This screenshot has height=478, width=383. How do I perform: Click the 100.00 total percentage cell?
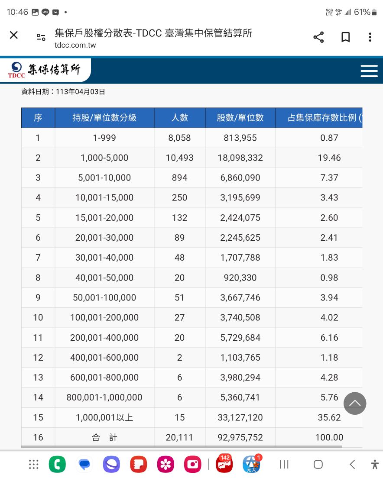pos(319,437)
